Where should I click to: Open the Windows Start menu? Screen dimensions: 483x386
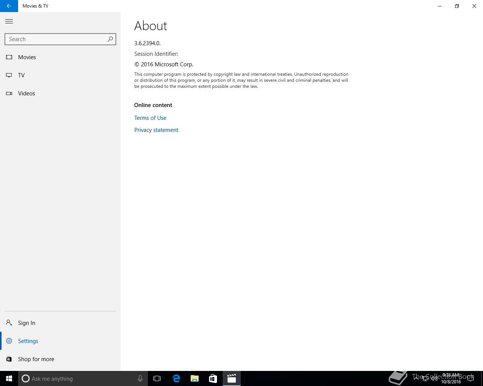[9, 378]
